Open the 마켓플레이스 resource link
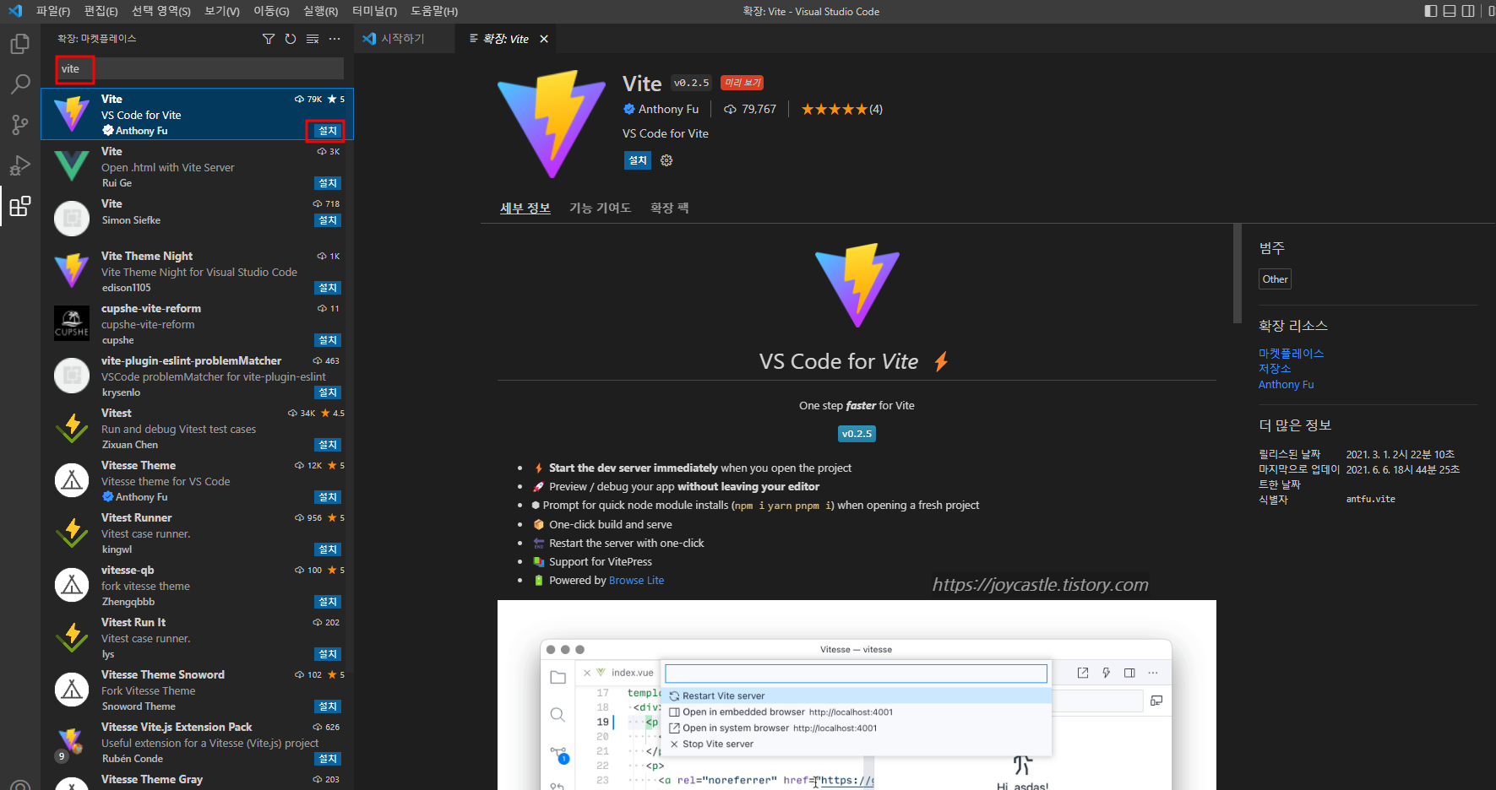Viewport: 1496px width, 790px height. pyautogui.click(x=1291, y=354)
